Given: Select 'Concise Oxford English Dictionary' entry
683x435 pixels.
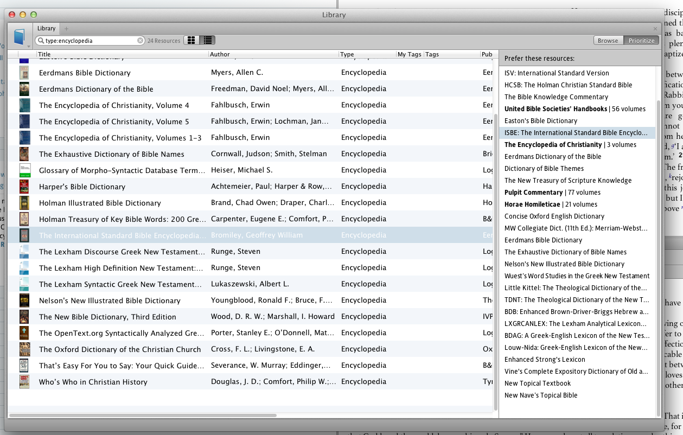Looking at the screenshot, I should click(x=554, y=216).
